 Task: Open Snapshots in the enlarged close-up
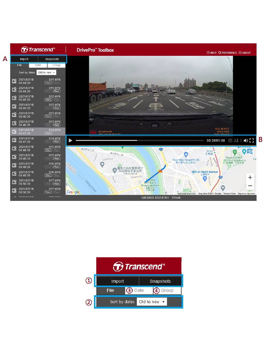coord(160,281)
